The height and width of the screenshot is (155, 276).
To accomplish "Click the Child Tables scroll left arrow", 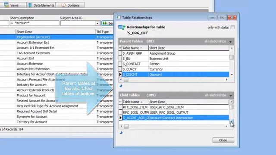I will [x=121, y=126].
